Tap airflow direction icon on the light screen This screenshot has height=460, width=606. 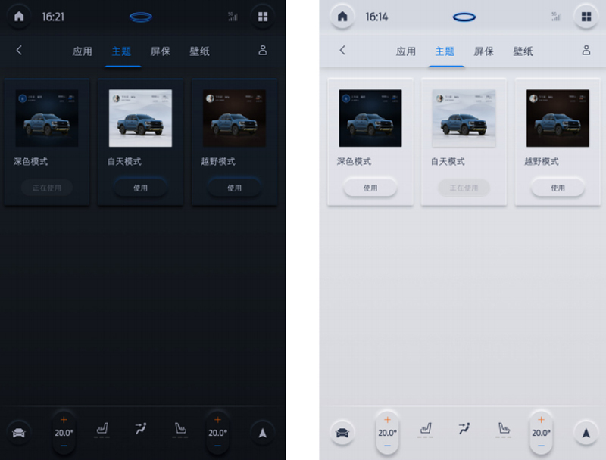[464, 430]
